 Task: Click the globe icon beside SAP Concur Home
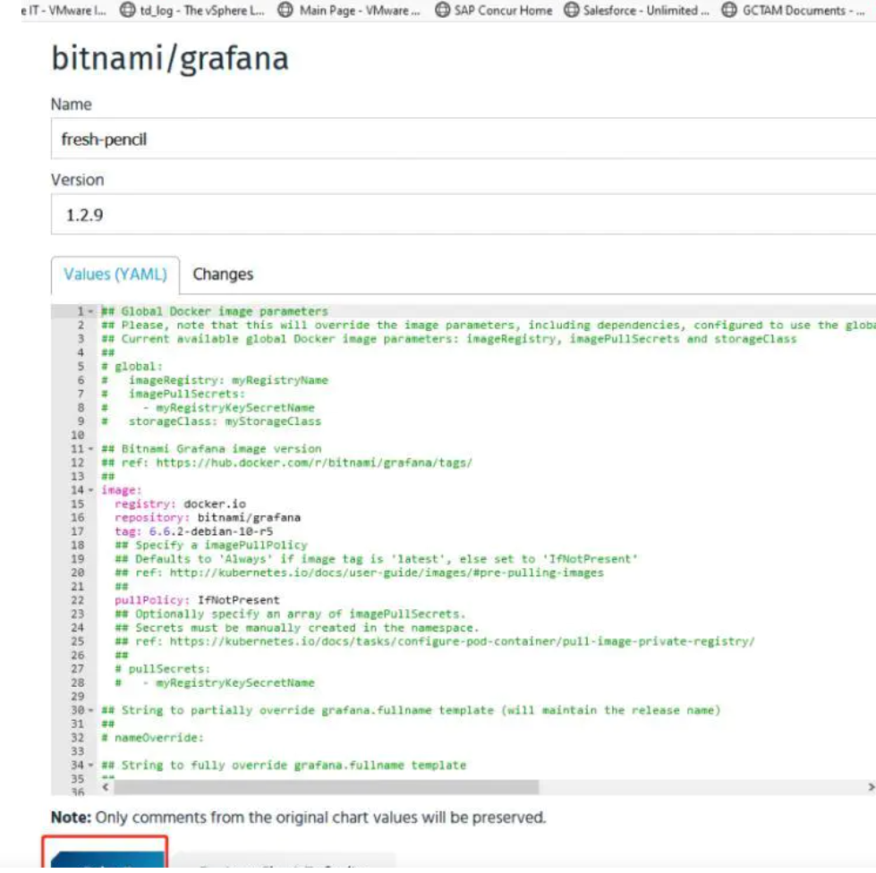[x=442, y=10]
